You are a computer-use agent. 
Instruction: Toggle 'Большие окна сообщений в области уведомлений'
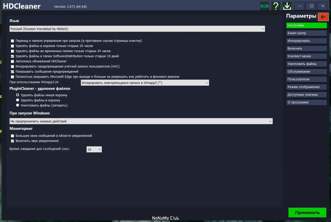click(13, 136)
